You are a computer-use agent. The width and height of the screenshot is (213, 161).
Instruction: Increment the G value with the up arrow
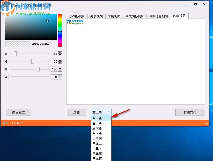tap(60, 60)
